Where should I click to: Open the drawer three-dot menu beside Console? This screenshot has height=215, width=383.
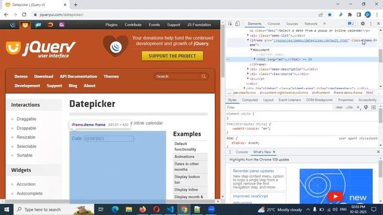point(230,152)
